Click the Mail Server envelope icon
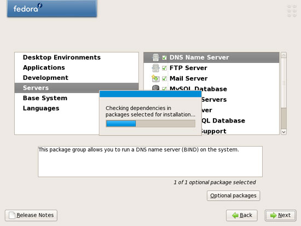 pos(155,78)
